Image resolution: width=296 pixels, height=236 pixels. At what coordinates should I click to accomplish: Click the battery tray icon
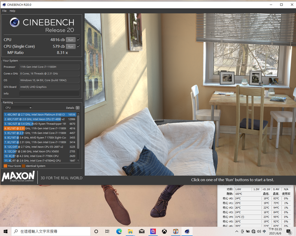(x=248, y=231)
